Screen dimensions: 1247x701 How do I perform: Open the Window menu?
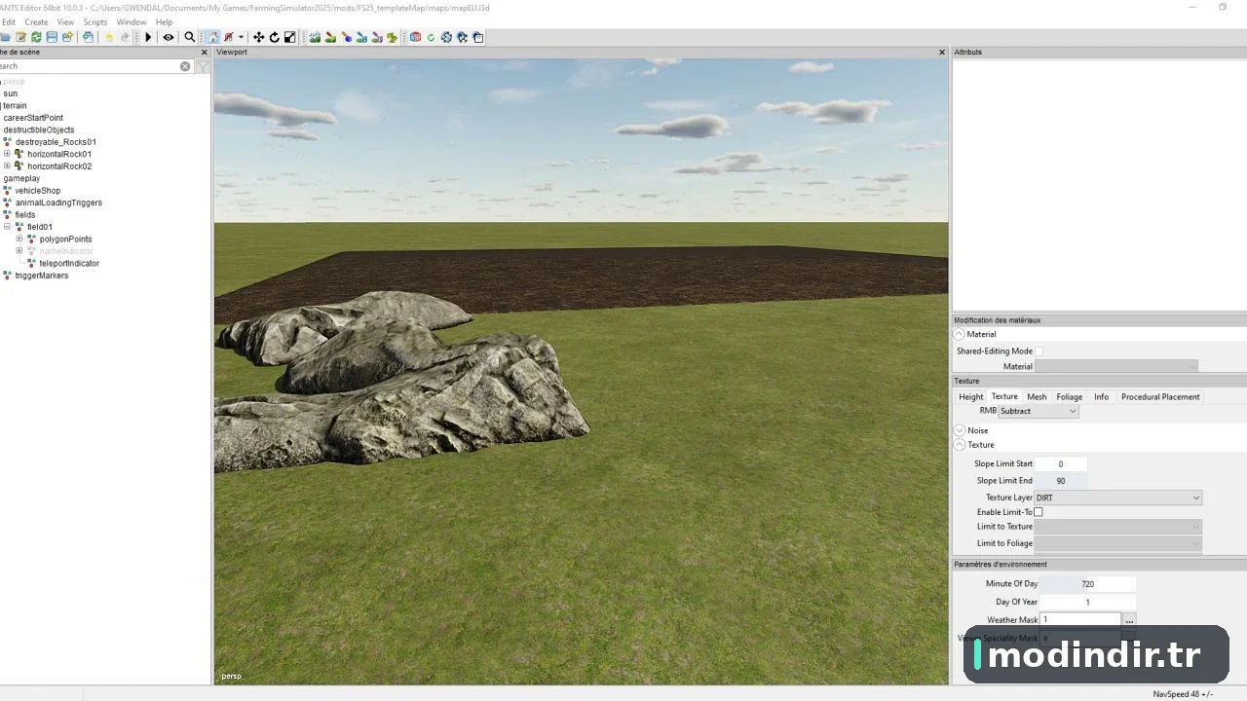[132, 21]
